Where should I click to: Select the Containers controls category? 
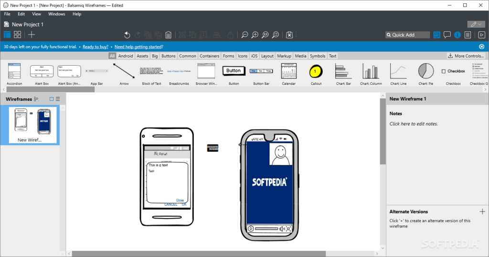(x=209, y=56)
